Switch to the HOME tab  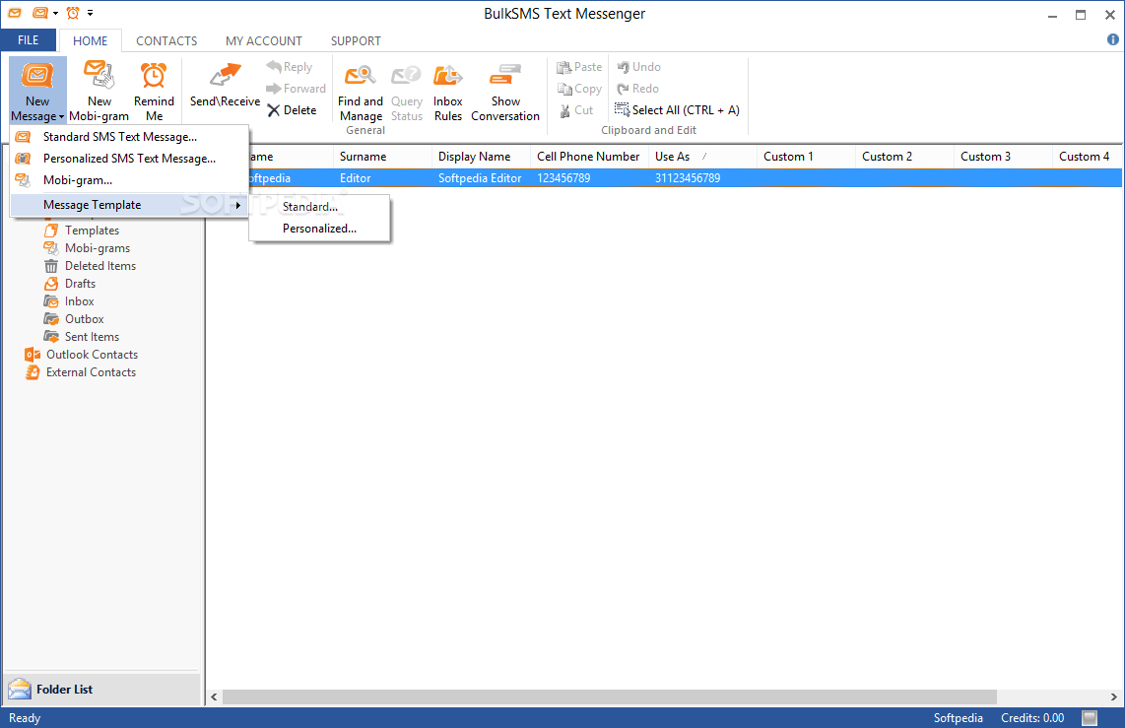(x=90, y=41)
